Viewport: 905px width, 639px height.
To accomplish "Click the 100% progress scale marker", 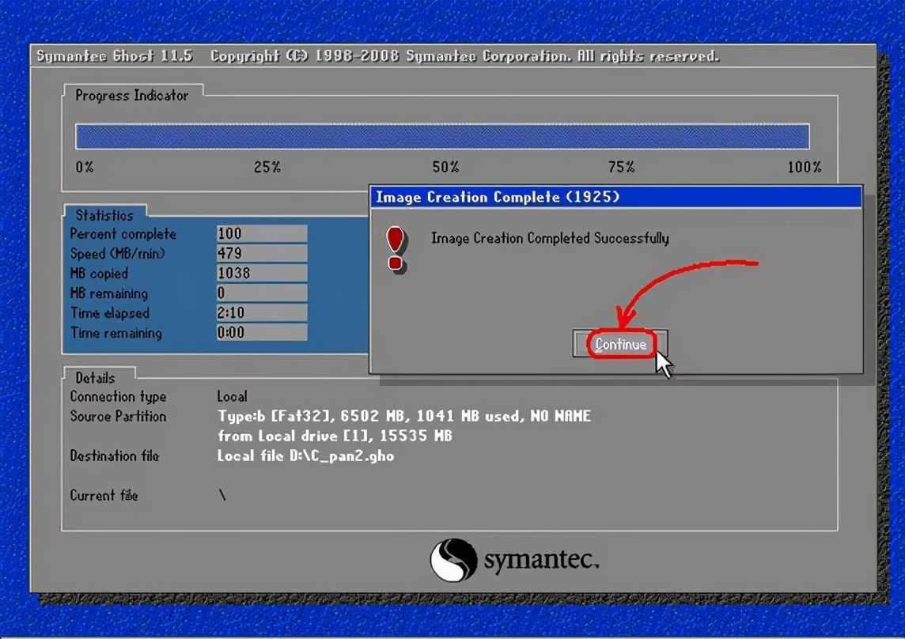I will 805,167.
